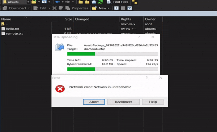The height and width of the screenshot is (132, 217).
Task: Click the root owner cell
Action: point(148,24)
